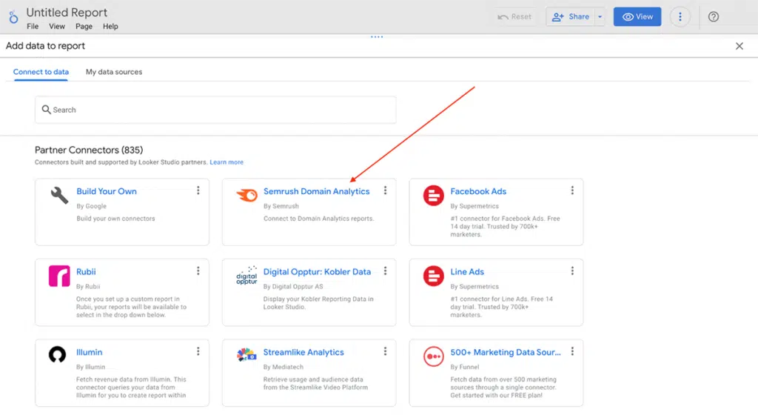The image size is (758, 418).
Task: Click the 'Build your own connectors' description
Action: [x=115, y=219]
